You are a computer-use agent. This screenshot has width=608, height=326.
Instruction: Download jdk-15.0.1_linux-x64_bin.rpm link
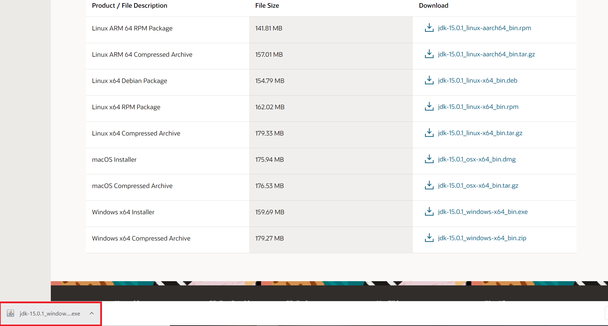[478, 107]
